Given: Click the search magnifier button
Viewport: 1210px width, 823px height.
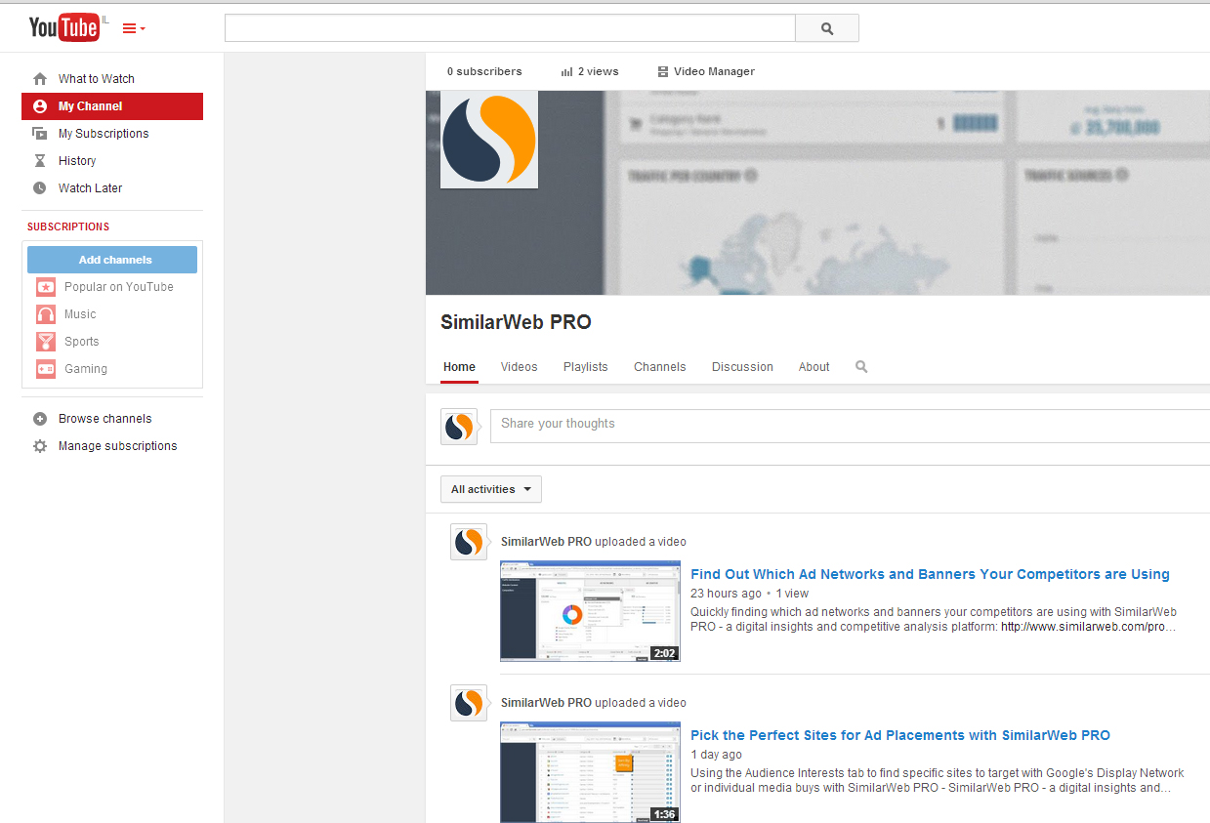Looking at the screenshot, I should click(827, 28).
